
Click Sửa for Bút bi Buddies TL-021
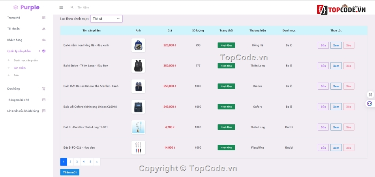pyautogui.click(x=323, y=127)
